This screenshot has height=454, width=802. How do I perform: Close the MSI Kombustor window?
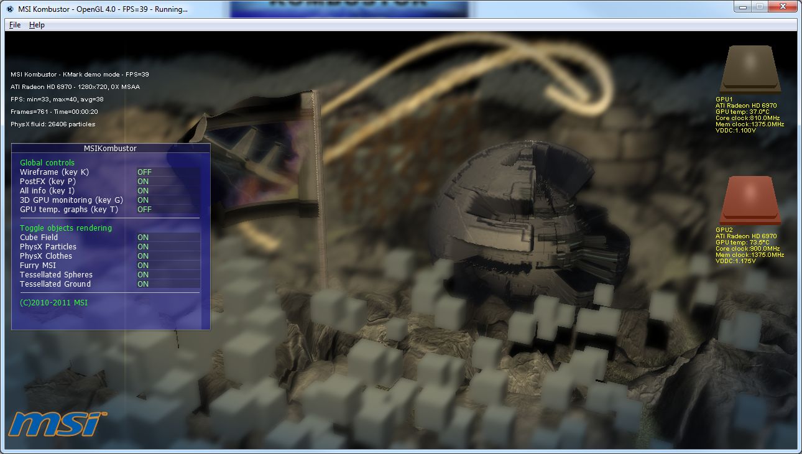tap(781, 6)
